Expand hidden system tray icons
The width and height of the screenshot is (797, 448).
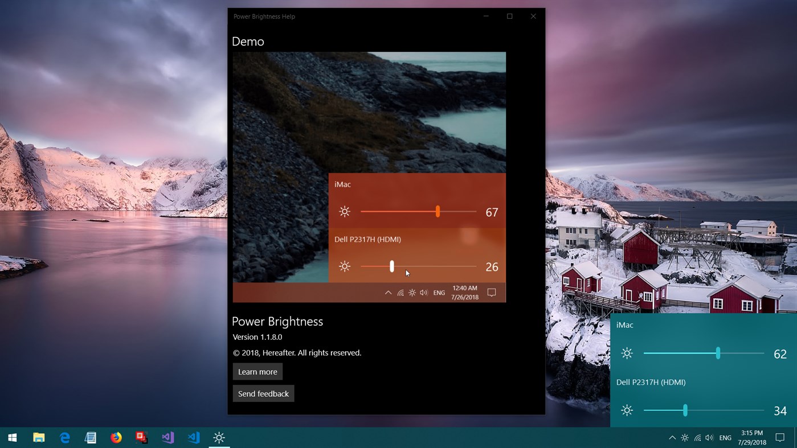point(672,438)
